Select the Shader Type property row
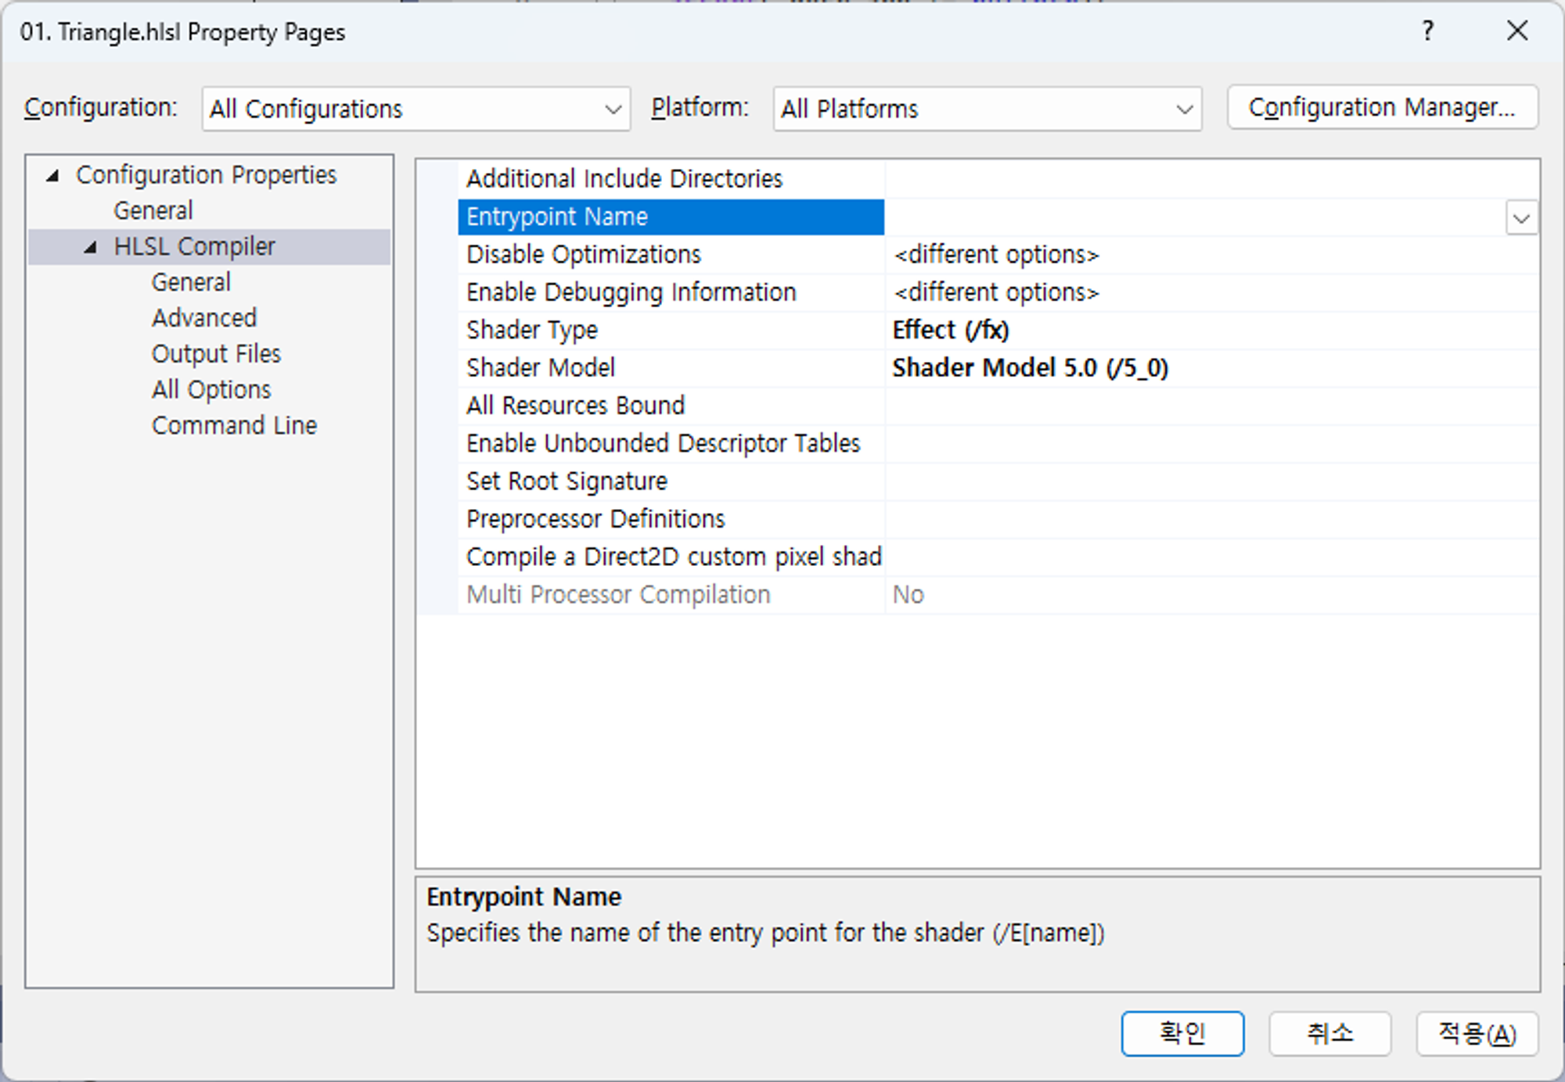This screenshot has width=1565, height=1082. (532, 330)
